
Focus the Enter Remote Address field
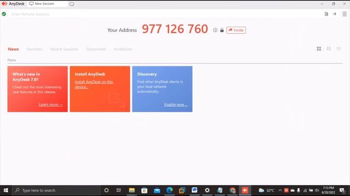[x=165, y=14]
